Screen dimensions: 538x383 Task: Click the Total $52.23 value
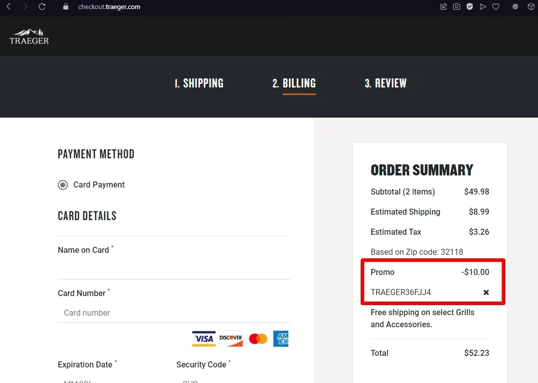[477, 353]
